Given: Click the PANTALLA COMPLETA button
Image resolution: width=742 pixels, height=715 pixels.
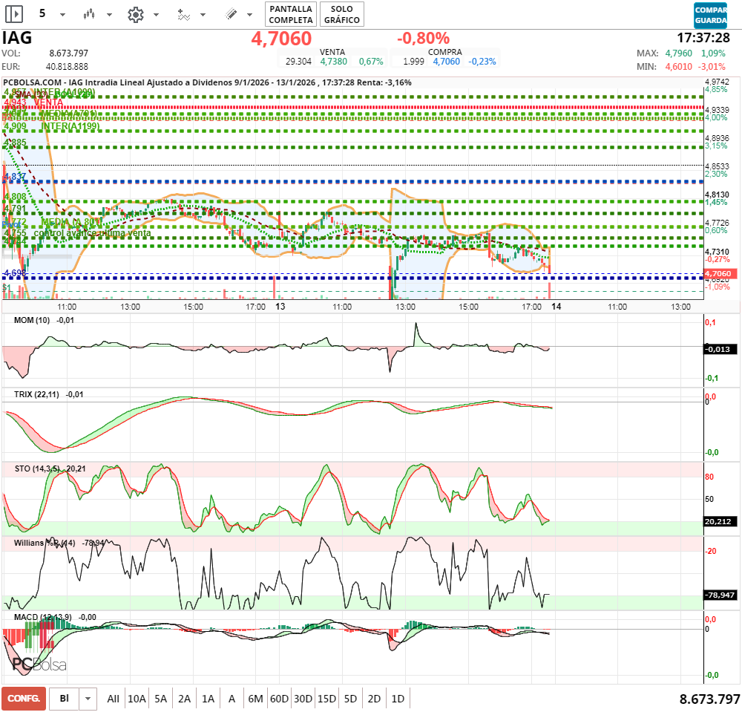Looking at the screenshot, I should point(291,13).
